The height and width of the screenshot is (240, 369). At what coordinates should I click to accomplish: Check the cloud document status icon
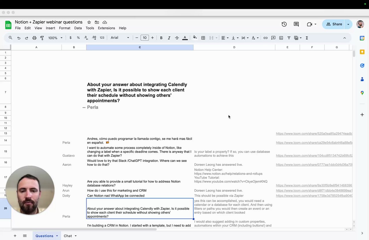(105, 22)
